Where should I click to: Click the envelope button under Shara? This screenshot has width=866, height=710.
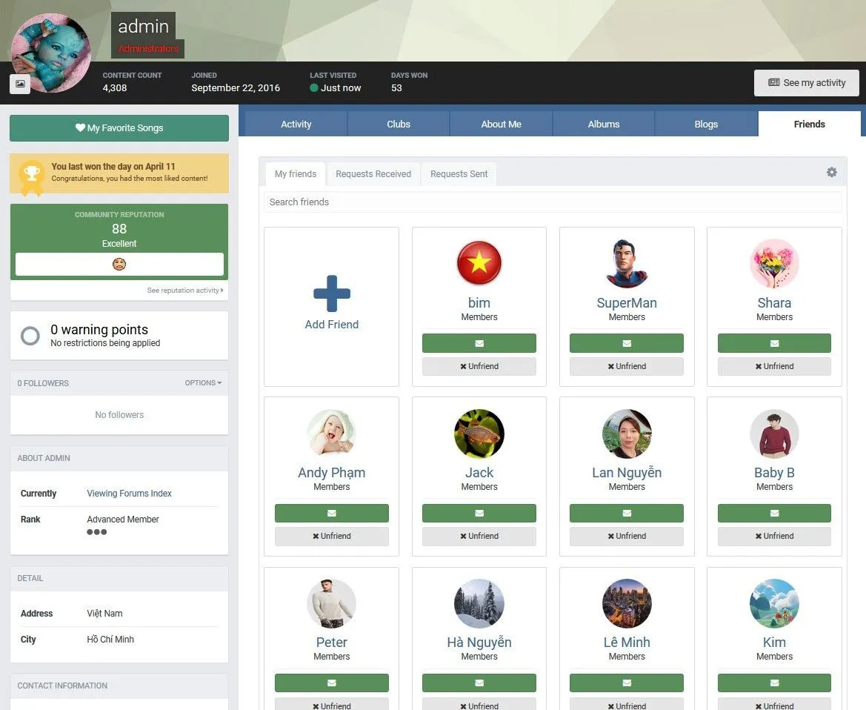point(774,343)
